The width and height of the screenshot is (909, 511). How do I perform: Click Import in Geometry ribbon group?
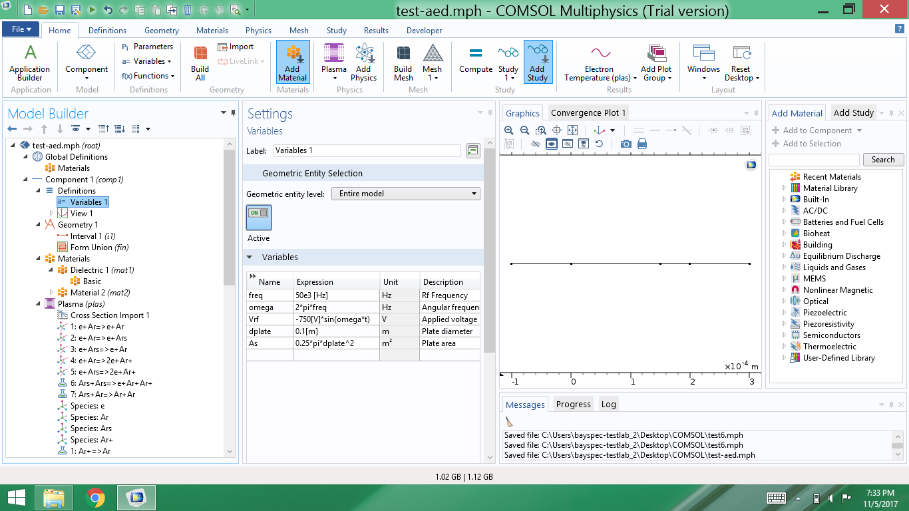click(236, 47)
